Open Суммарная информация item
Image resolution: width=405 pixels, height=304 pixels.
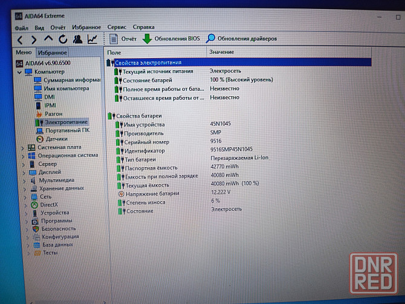coord(68,80)
